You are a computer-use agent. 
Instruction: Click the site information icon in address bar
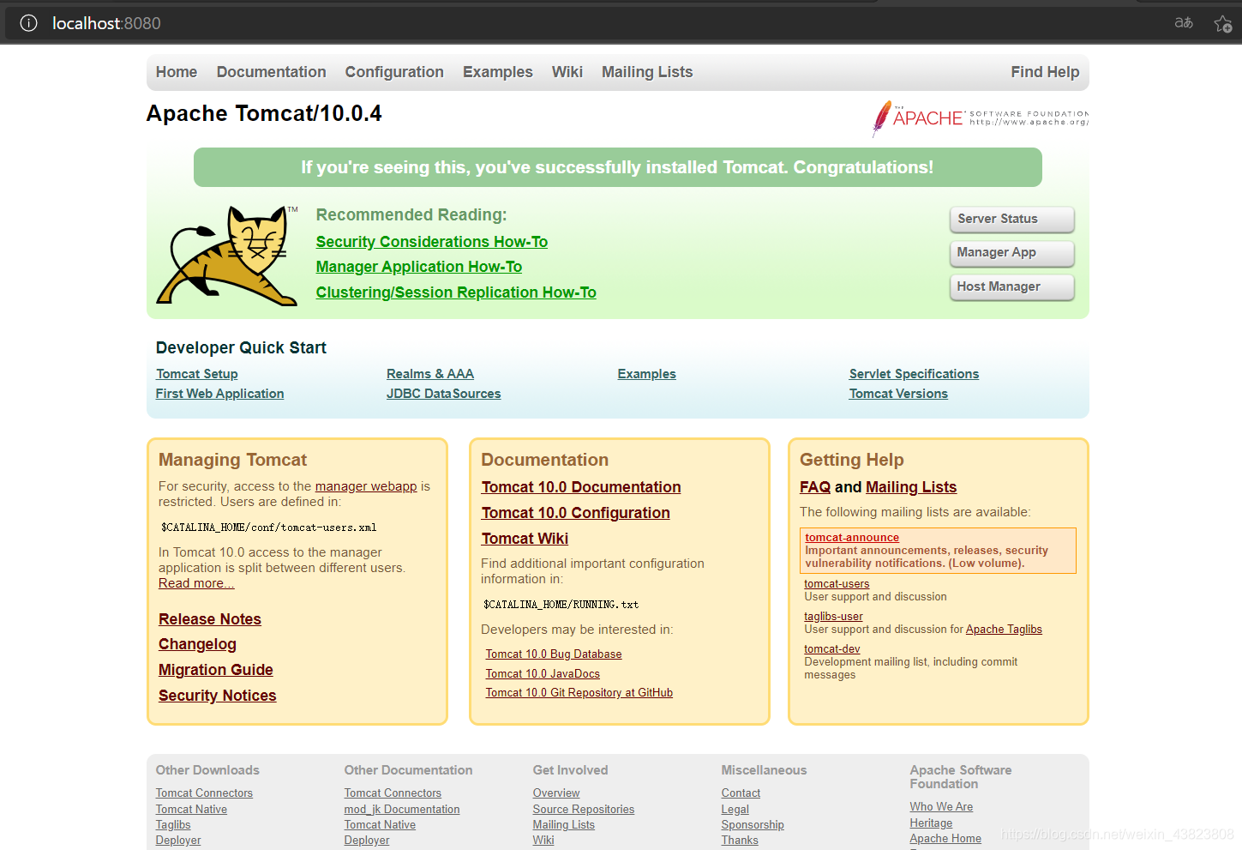(28, 23)
